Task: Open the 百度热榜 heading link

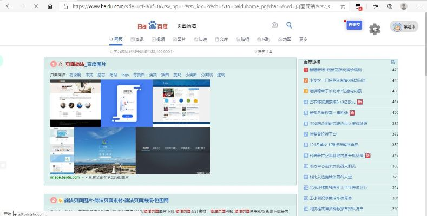Action: [312, 62]
